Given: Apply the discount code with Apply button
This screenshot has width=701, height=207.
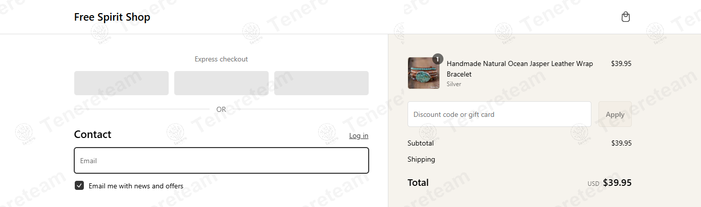Looking at the screenshot, I should [x=615, y=114].
